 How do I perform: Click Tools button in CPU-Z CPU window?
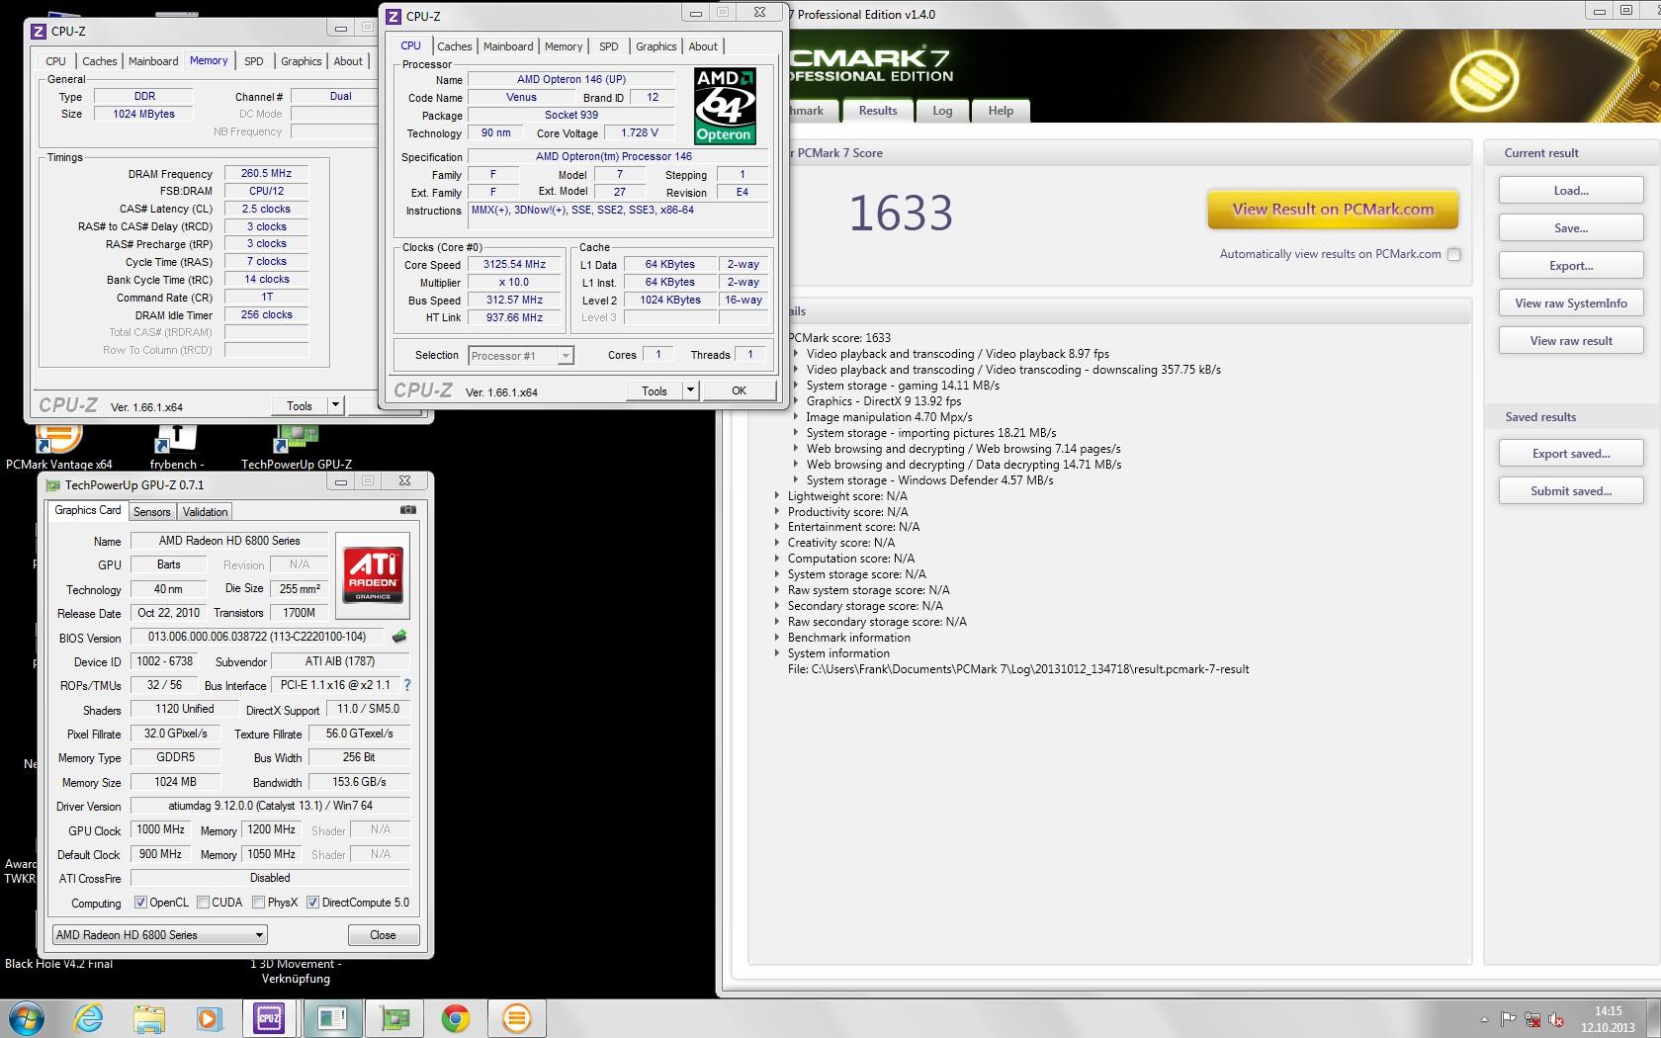(x=654, y=390)
